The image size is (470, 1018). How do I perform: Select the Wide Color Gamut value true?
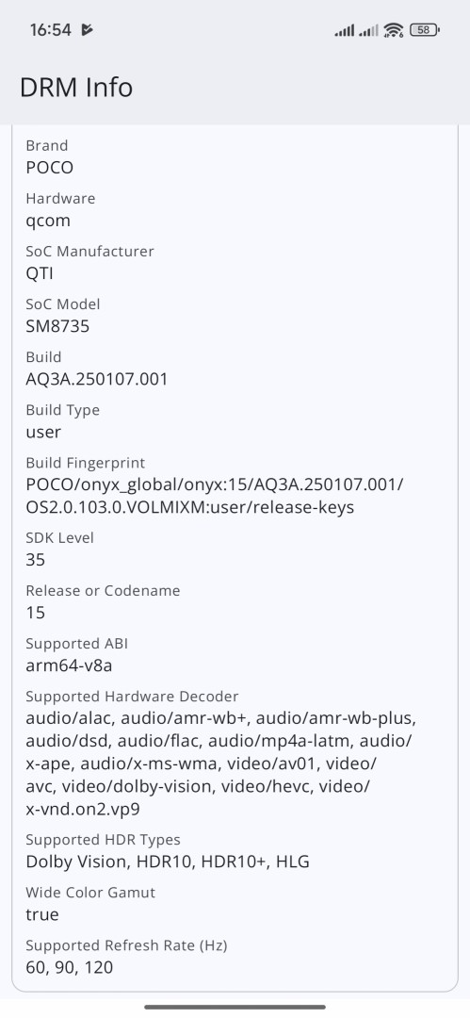(42, 914)
